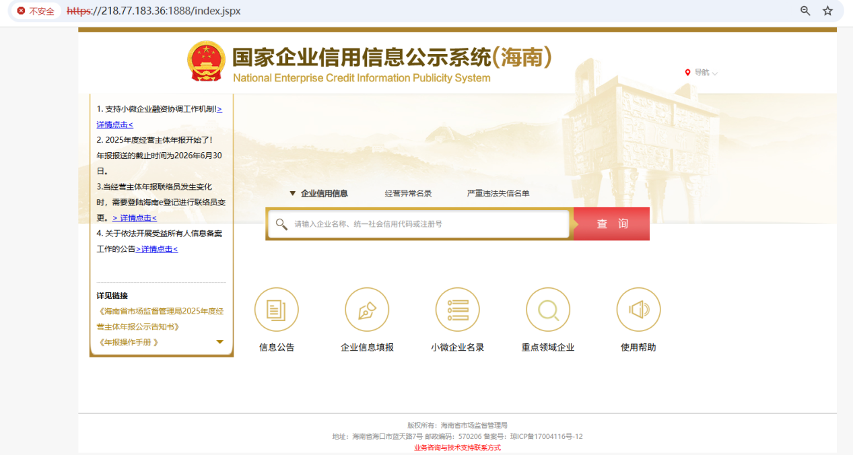Click the 小微企业名录 list icon

click(x=457, y=310)
